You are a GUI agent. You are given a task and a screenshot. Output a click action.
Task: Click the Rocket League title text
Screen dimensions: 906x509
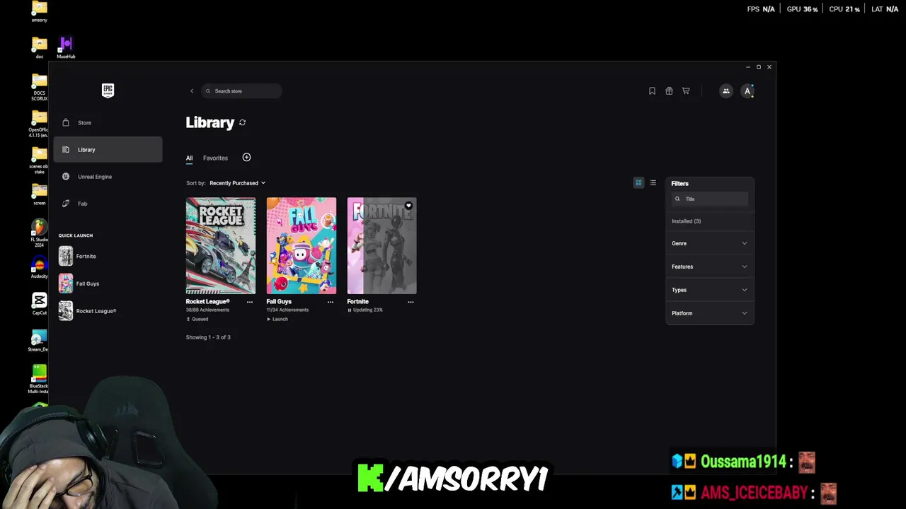click(x=208, y=302)
